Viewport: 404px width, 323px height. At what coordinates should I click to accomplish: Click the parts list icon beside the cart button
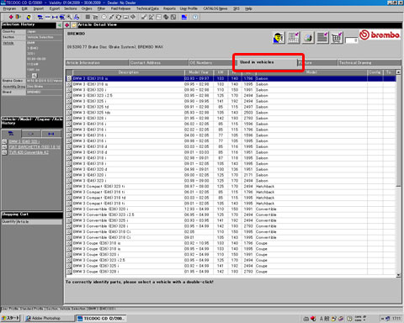coord(322,38)
